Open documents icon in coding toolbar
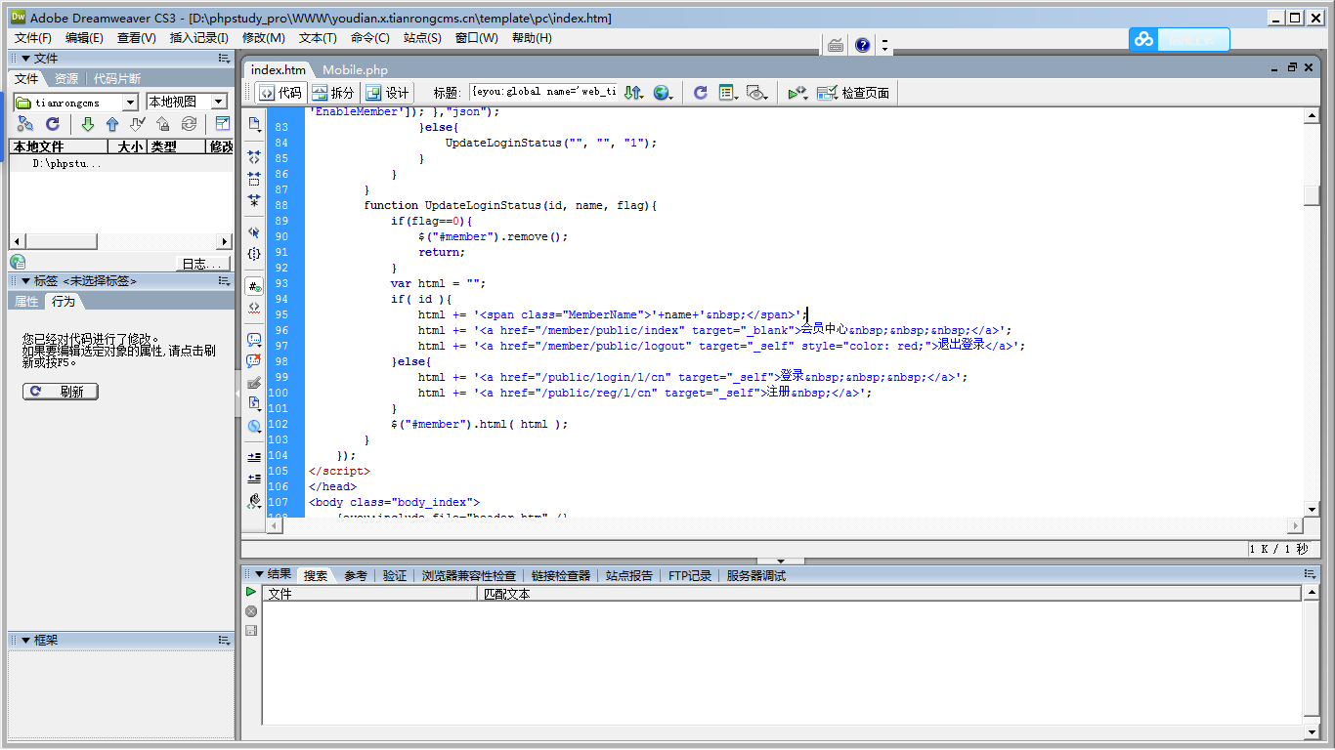The height and width of the screenshot is (750, 1335). (254, 124)
